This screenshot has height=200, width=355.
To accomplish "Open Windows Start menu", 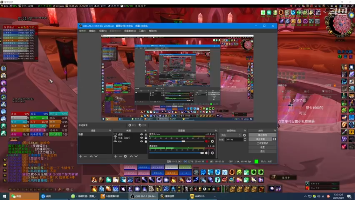I will pos(4,196).
